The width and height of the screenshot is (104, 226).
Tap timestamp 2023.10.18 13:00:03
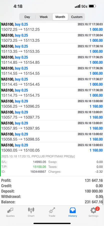90,145
